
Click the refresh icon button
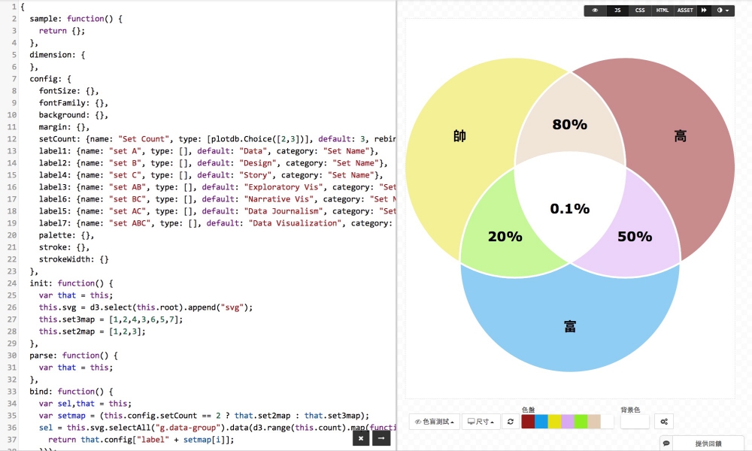(x=511, y=422)
